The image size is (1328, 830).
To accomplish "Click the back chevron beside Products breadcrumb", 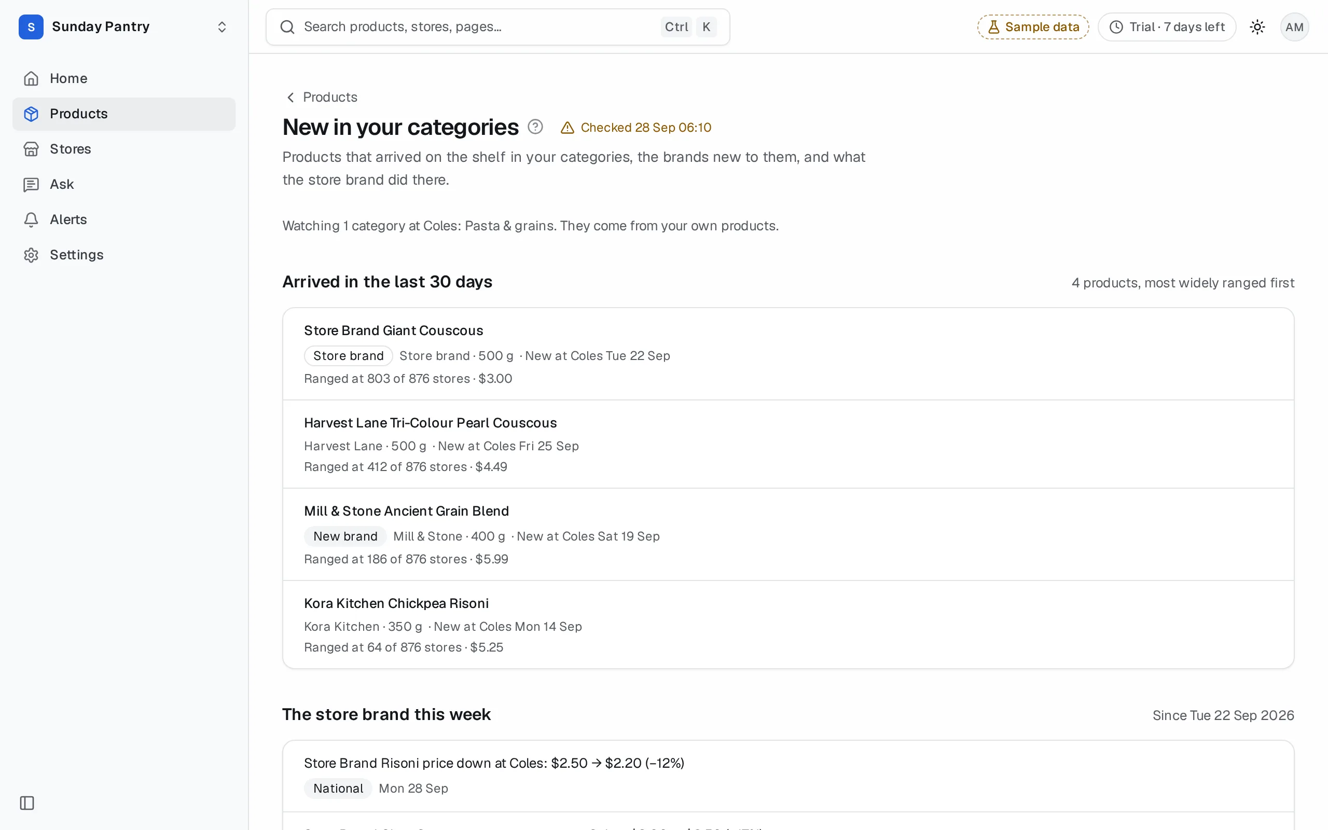I will 291,97.
